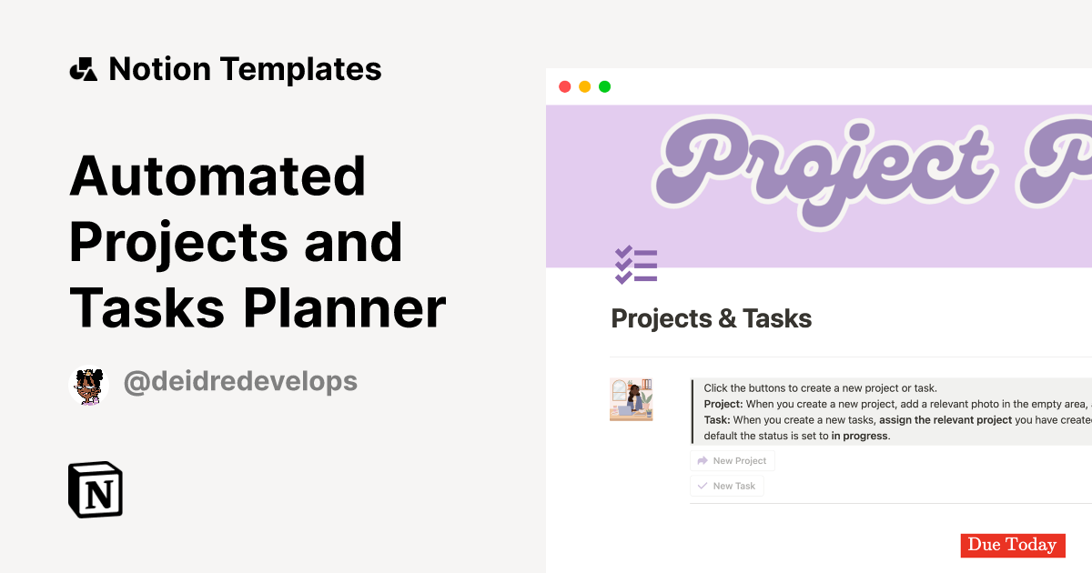Screen dimensions: 1092x573
Task: Select the Notion Templates header text
Action: tap(246, 68)
